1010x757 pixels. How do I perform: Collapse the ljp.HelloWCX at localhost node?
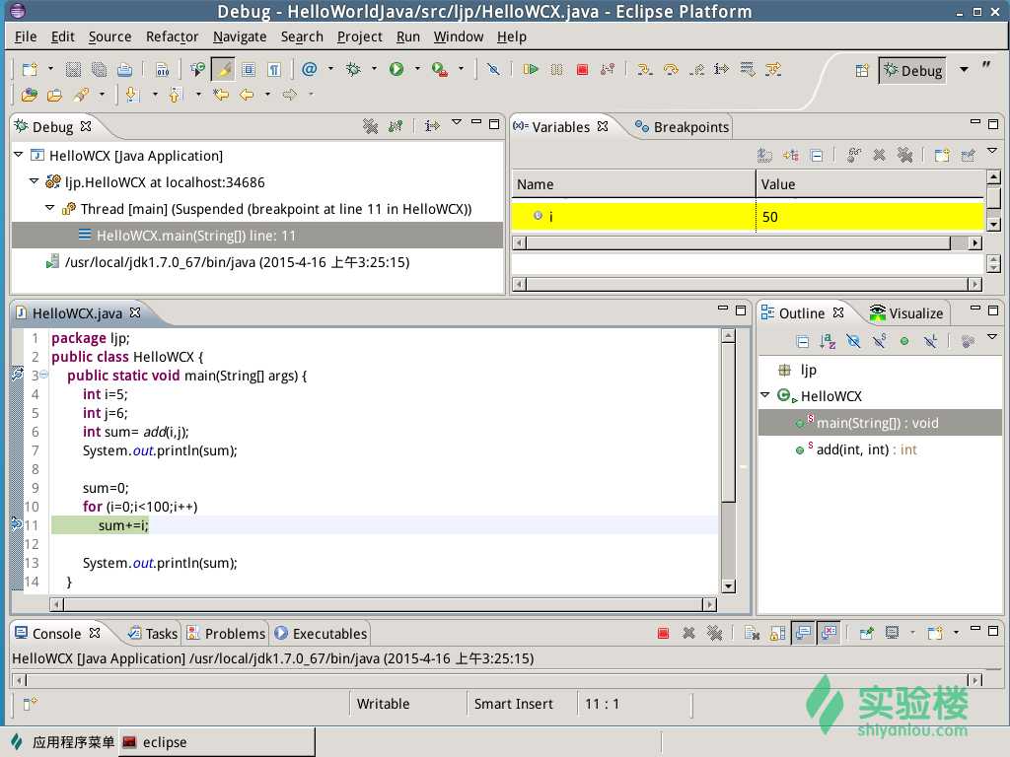pyautogui.click(x=35, y=182)
